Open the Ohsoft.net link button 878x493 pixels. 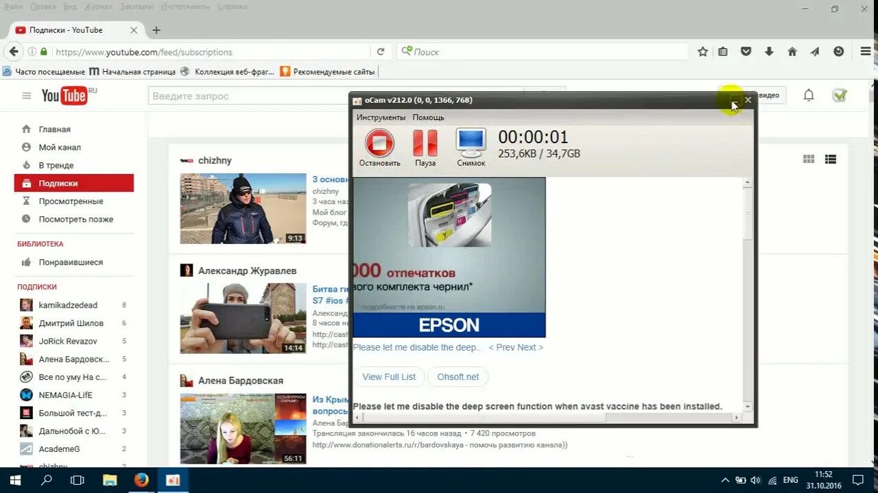point(458,377)
